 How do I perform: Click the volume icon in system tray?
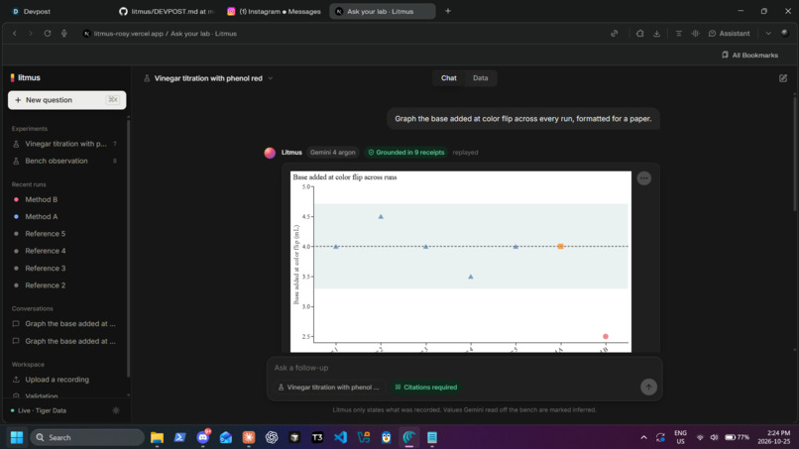click(714, 437)
